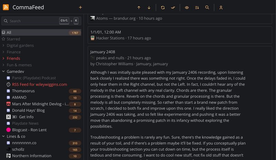Open the Atoms — brandur.org entry
Viewport: 276px width, 160px height.
pyautogui.click(x=180, y=19)
